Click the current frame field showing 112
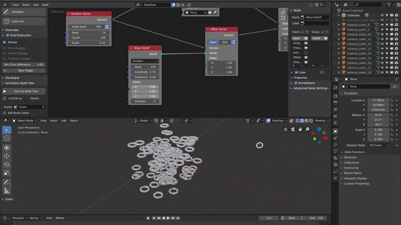 (x=269, y=218)
